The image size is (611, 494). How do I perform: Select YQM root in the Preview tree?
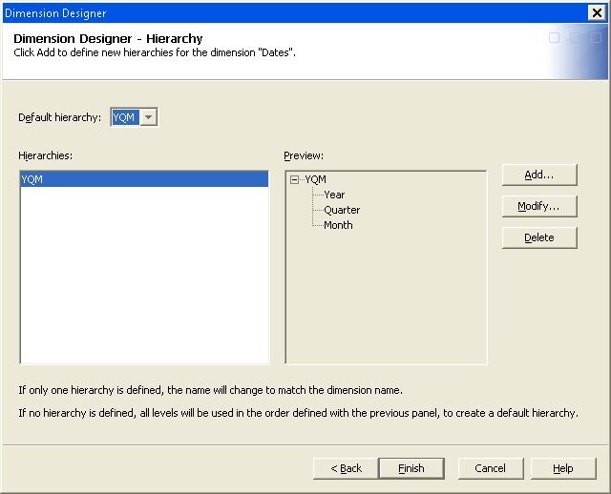click(x=315, y=179)
